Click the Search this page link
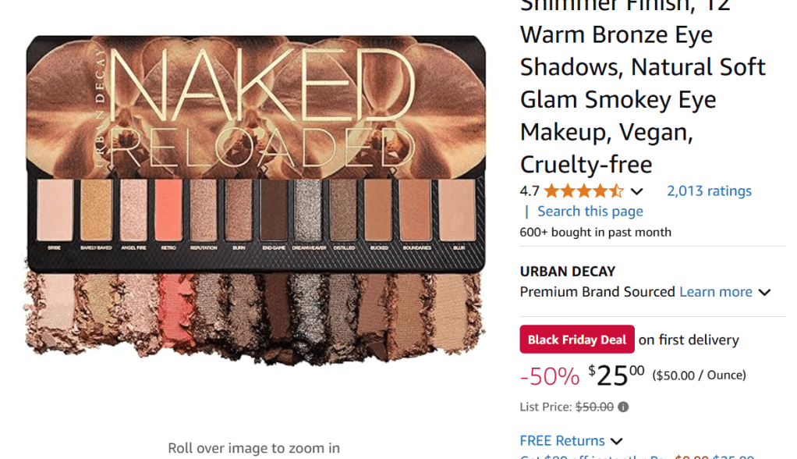797x459 pixels. [x=590, y=212]
